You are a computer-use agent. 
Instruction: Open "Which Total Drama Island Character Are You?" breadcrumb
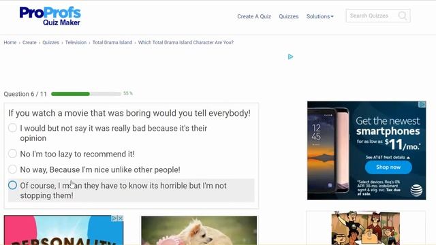coord(186,42)
